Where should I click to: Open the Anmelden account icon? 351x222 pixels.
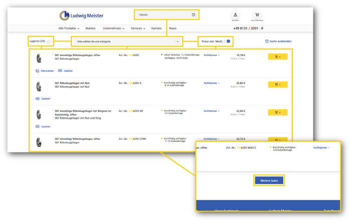click(x=235, y=15)
